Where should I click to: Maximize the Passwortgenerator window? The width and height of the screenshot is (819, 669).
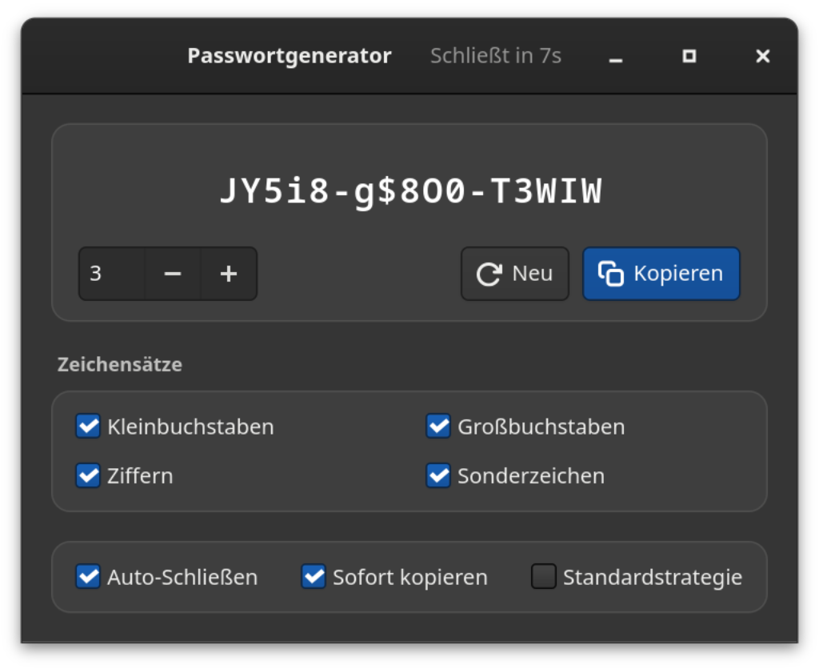(x=689, y=56)
